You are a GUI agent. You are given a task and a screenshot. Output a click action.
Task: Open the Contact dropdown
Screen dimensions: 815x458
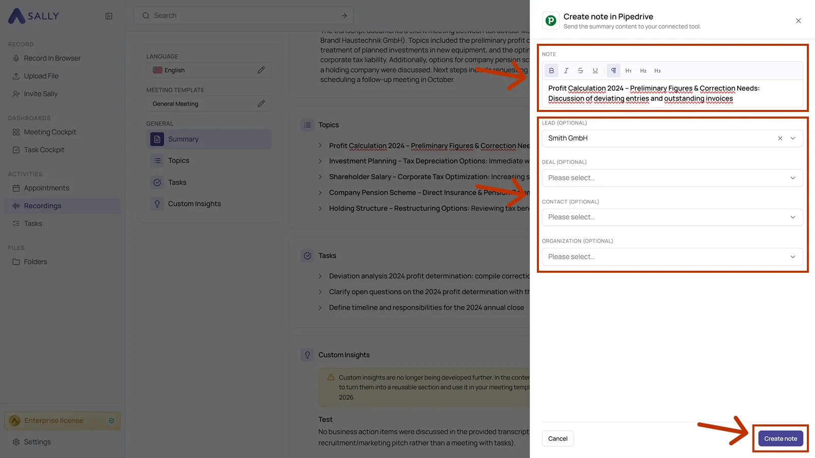point(672,217)
